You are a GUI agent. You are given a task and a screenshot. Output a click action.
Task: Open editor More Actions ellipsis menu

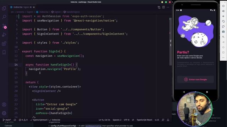168,7
